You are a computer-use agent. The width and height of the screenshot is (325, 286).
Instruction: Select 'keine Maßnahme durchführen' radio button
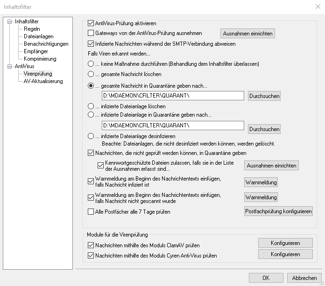(91, 63)
